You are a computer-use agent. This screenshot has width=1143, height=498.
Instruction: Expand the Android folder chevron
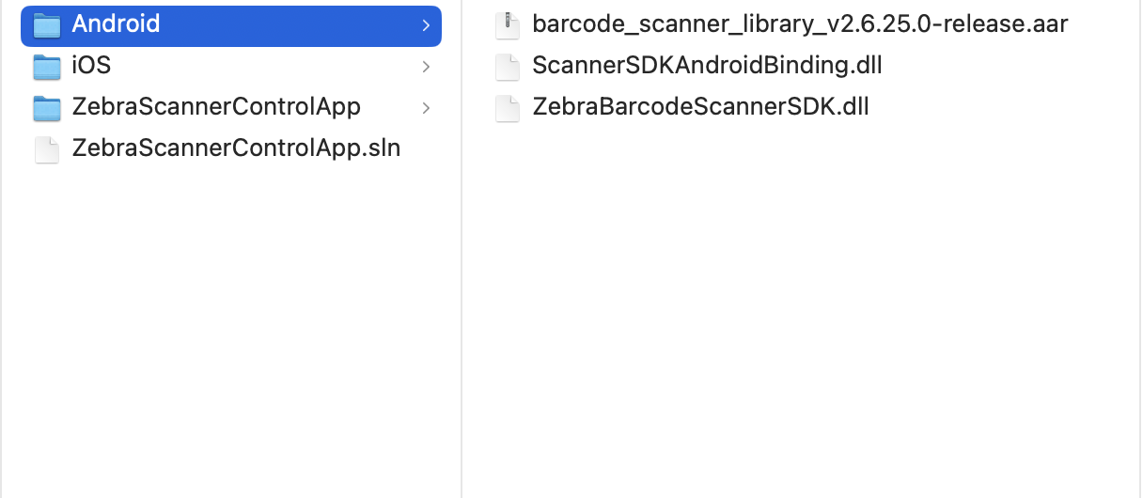point(426,25)
